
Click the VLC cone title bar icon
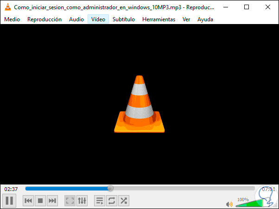[x=8, y=7]
